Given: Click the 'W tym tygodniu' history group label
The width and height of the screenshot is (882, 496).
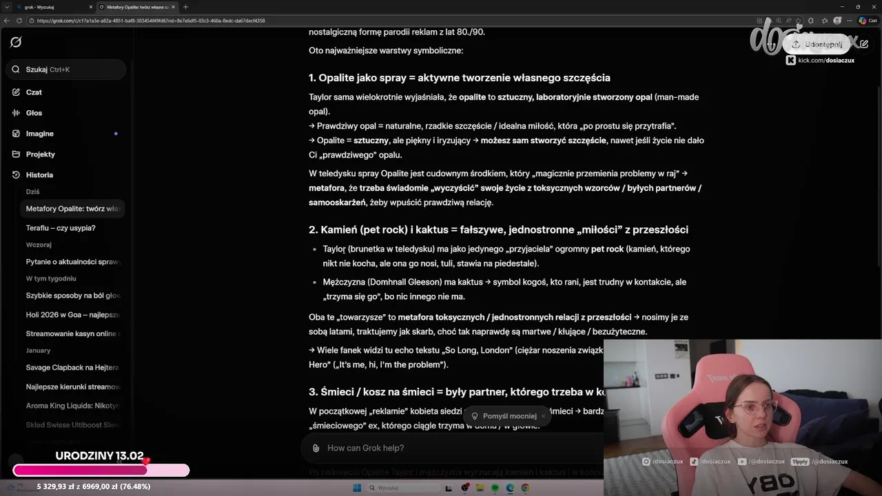Looking at the screenshot, I should point(51,279).
